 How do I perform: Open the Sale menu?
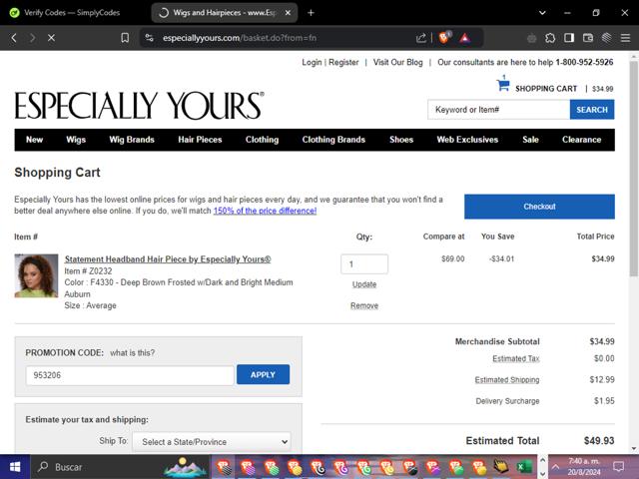point(530,140)
